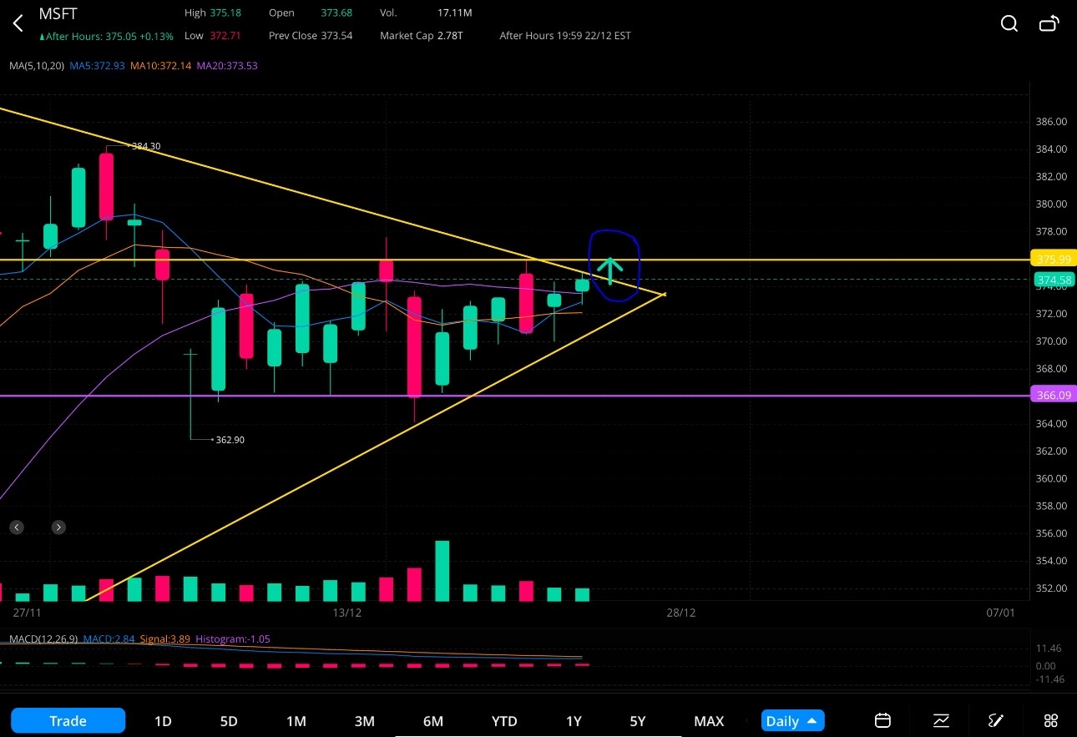Tap the After Hours 19:59 22/12 EST timestamp
The image size is (1077, 737).
[x=565, y=36]
